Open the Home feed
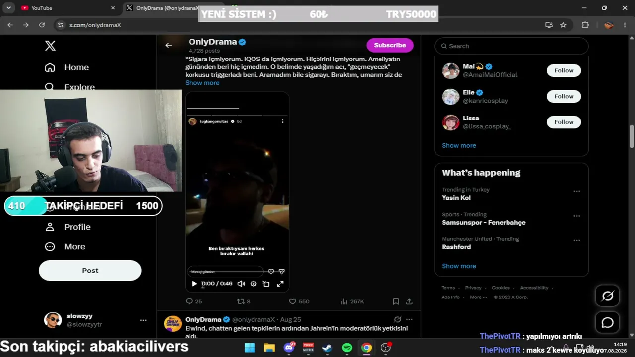The image size is (635, 357). 66,67
